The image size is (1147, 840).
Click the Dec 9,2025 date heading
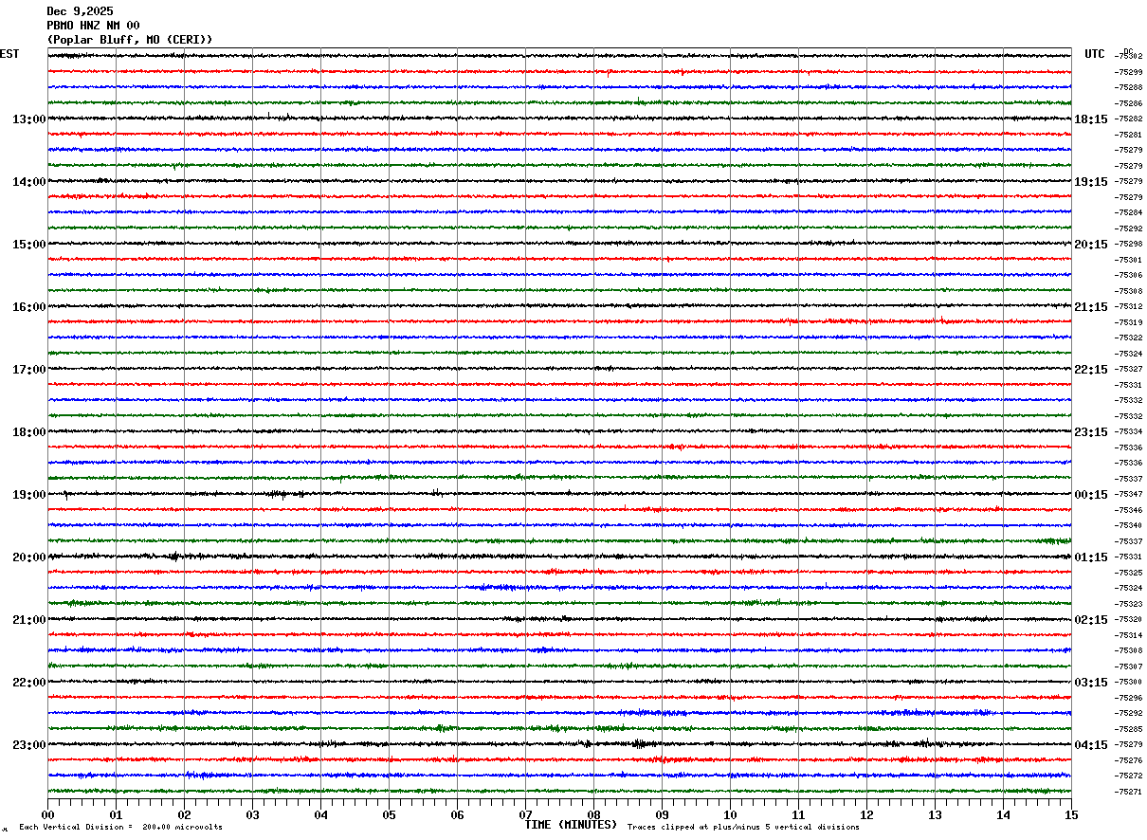tap(80, 11)
